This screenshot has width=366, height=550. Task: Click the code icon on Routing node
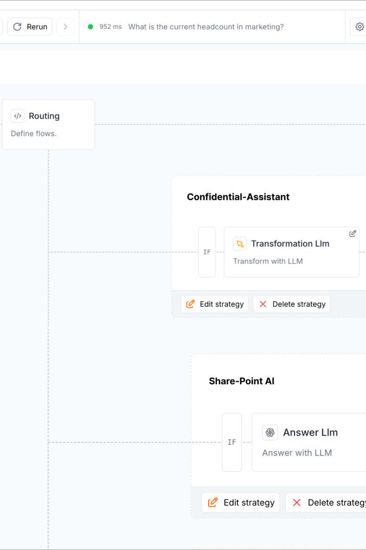pos(18,116)
